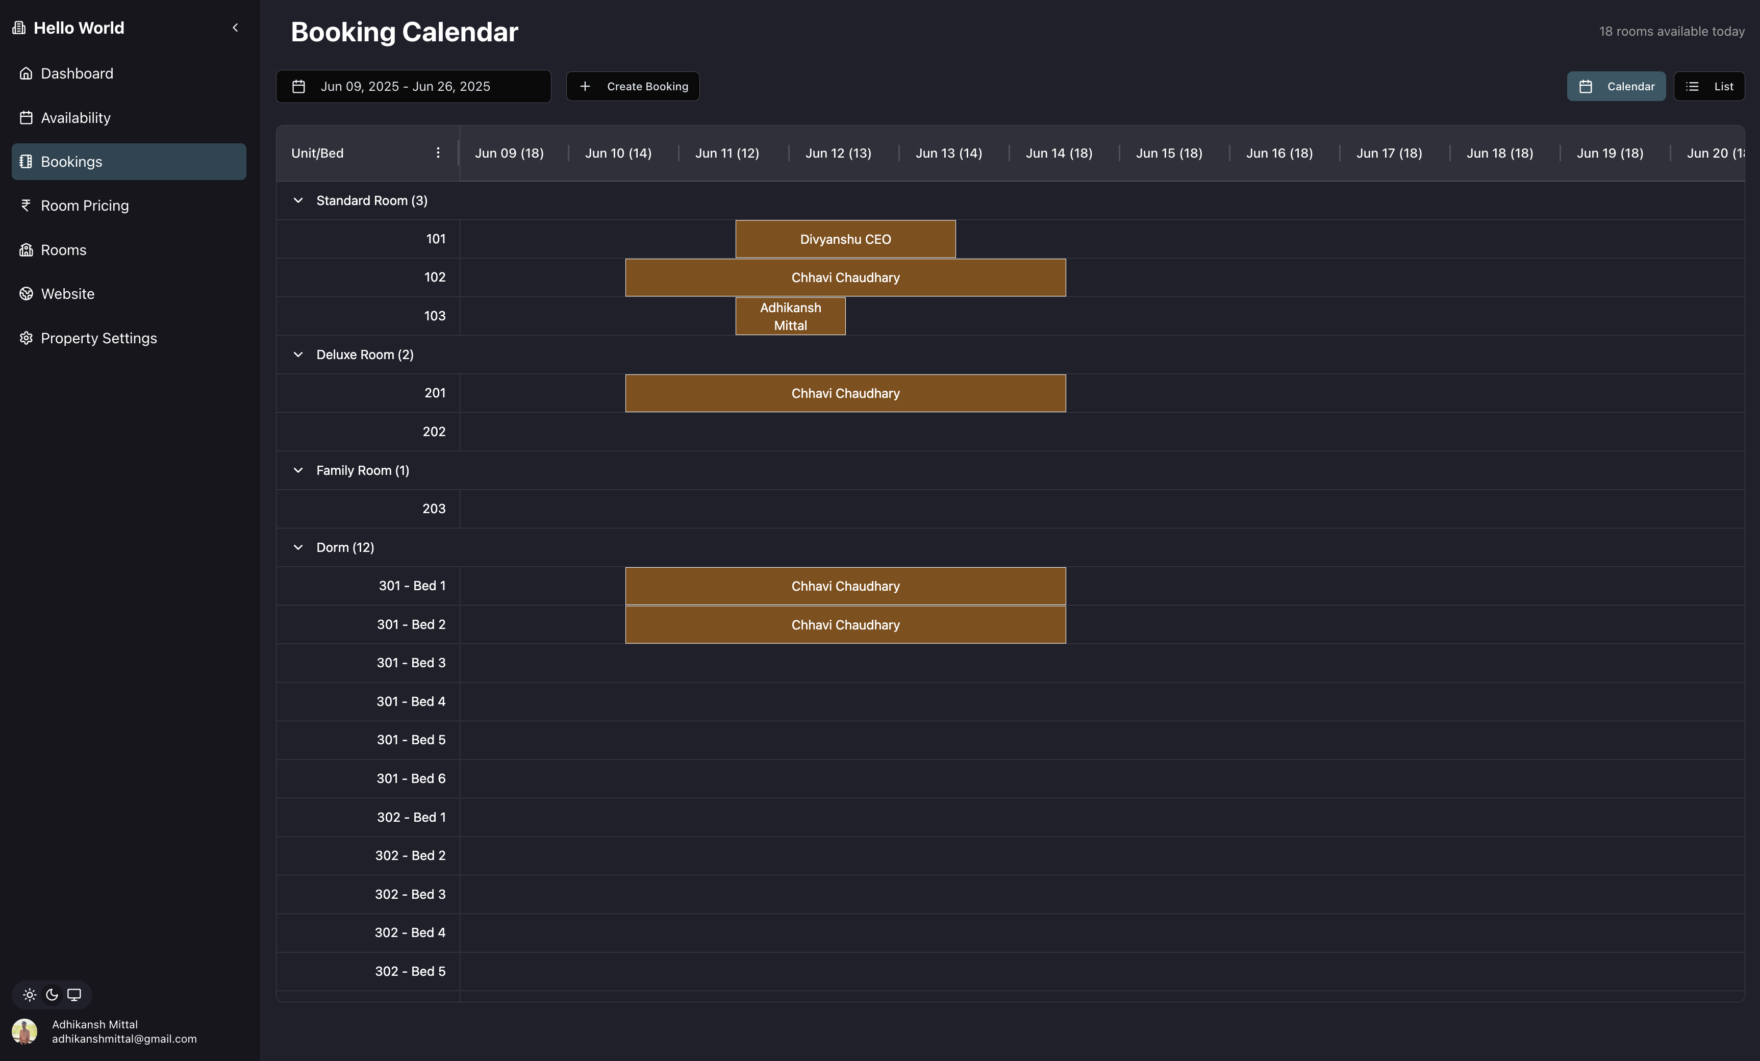Collapse the Dorm room group
Viewport: 1760px width, 1061px height.
tap(298, 547)
